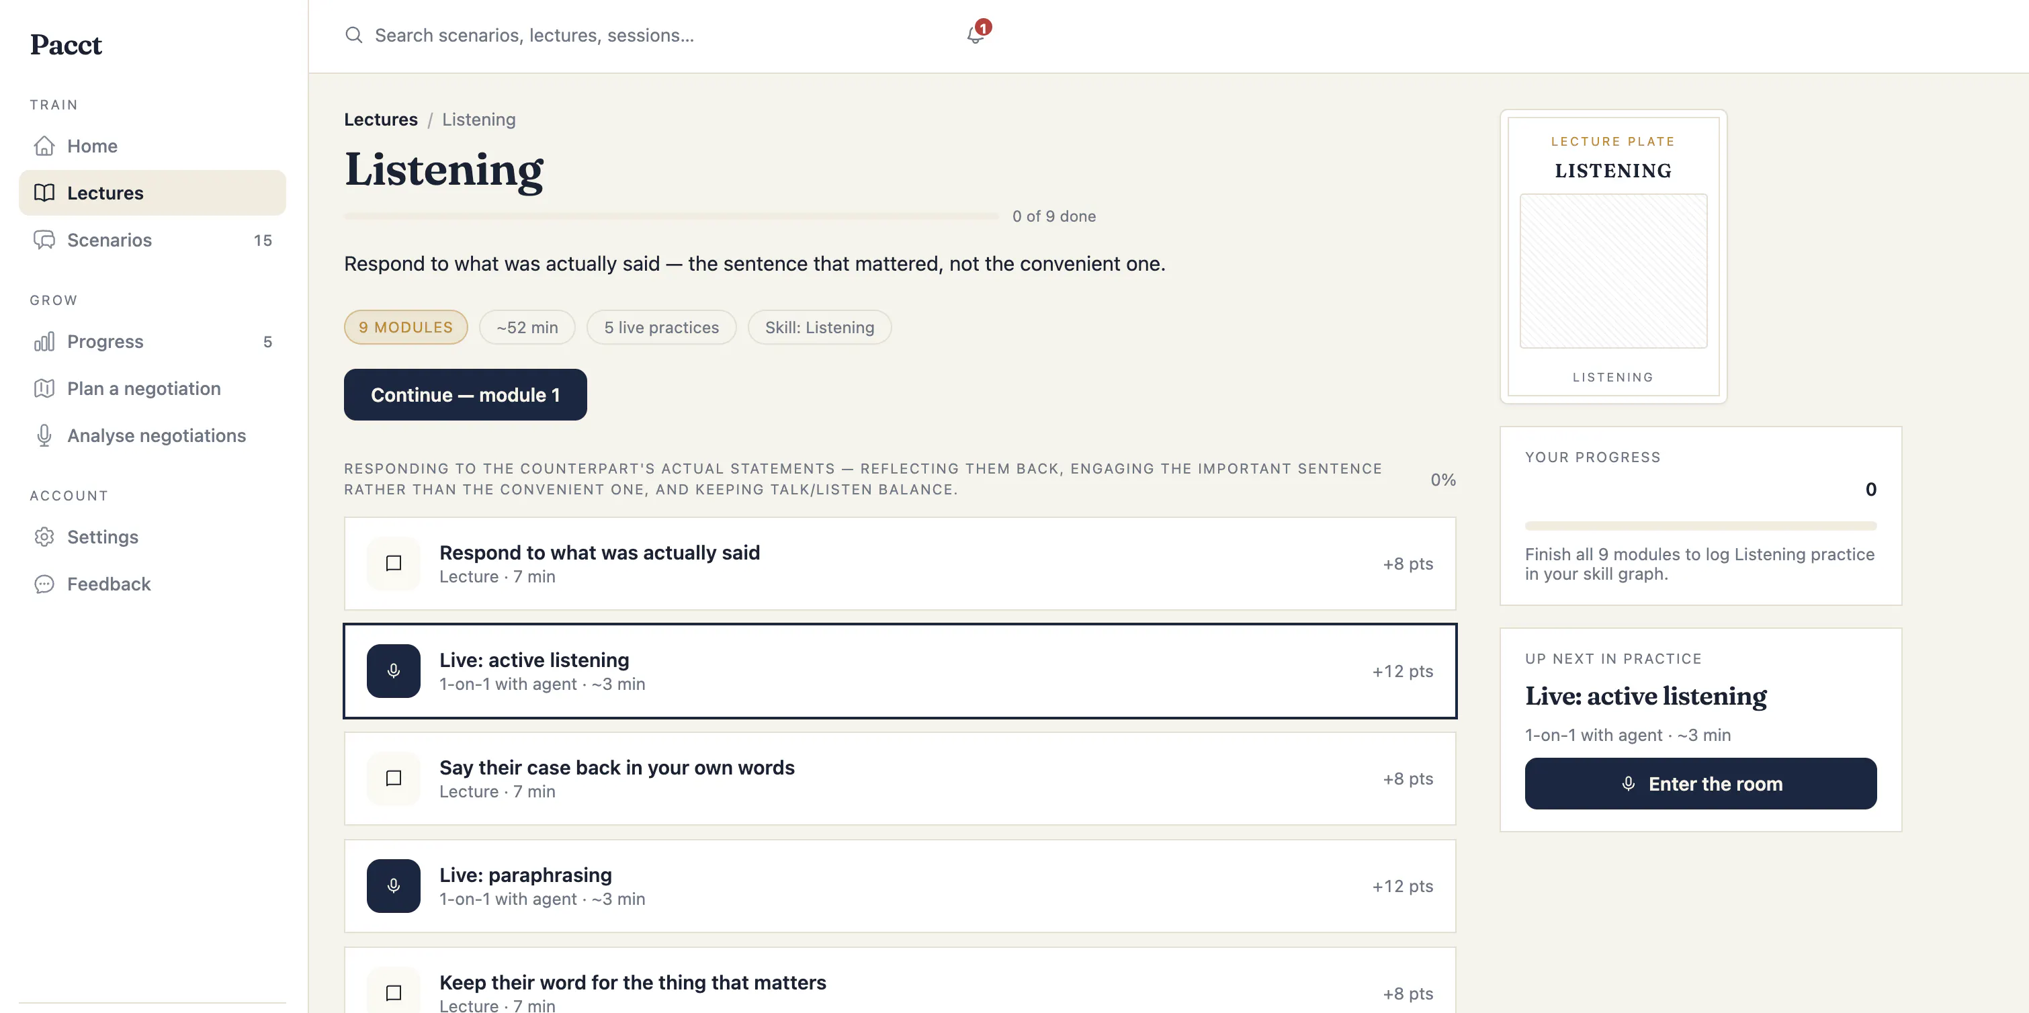Click the Lectures breadcrumb link
Screen dimensions: 2029x1013
(380, 120)
